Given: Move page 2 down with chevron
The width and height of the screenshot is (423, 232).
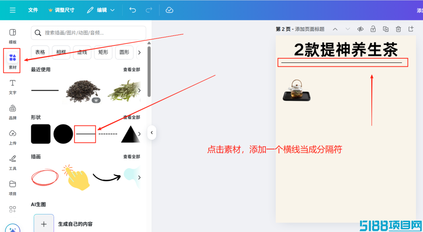Looking at the screenshot, I should point(348,29).
